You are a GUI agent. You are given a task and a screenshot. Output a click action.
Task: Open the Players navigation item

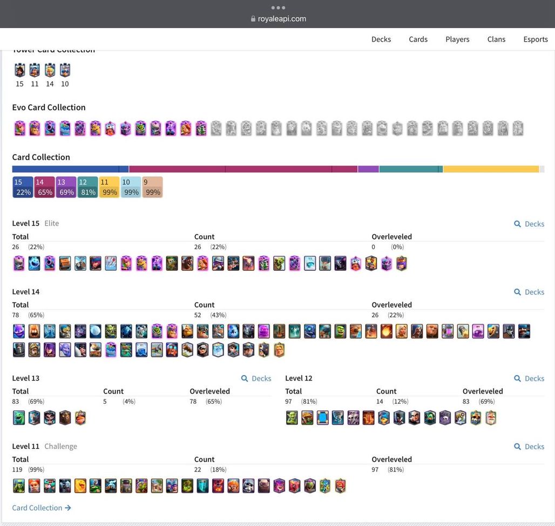(x=457, y=39)
